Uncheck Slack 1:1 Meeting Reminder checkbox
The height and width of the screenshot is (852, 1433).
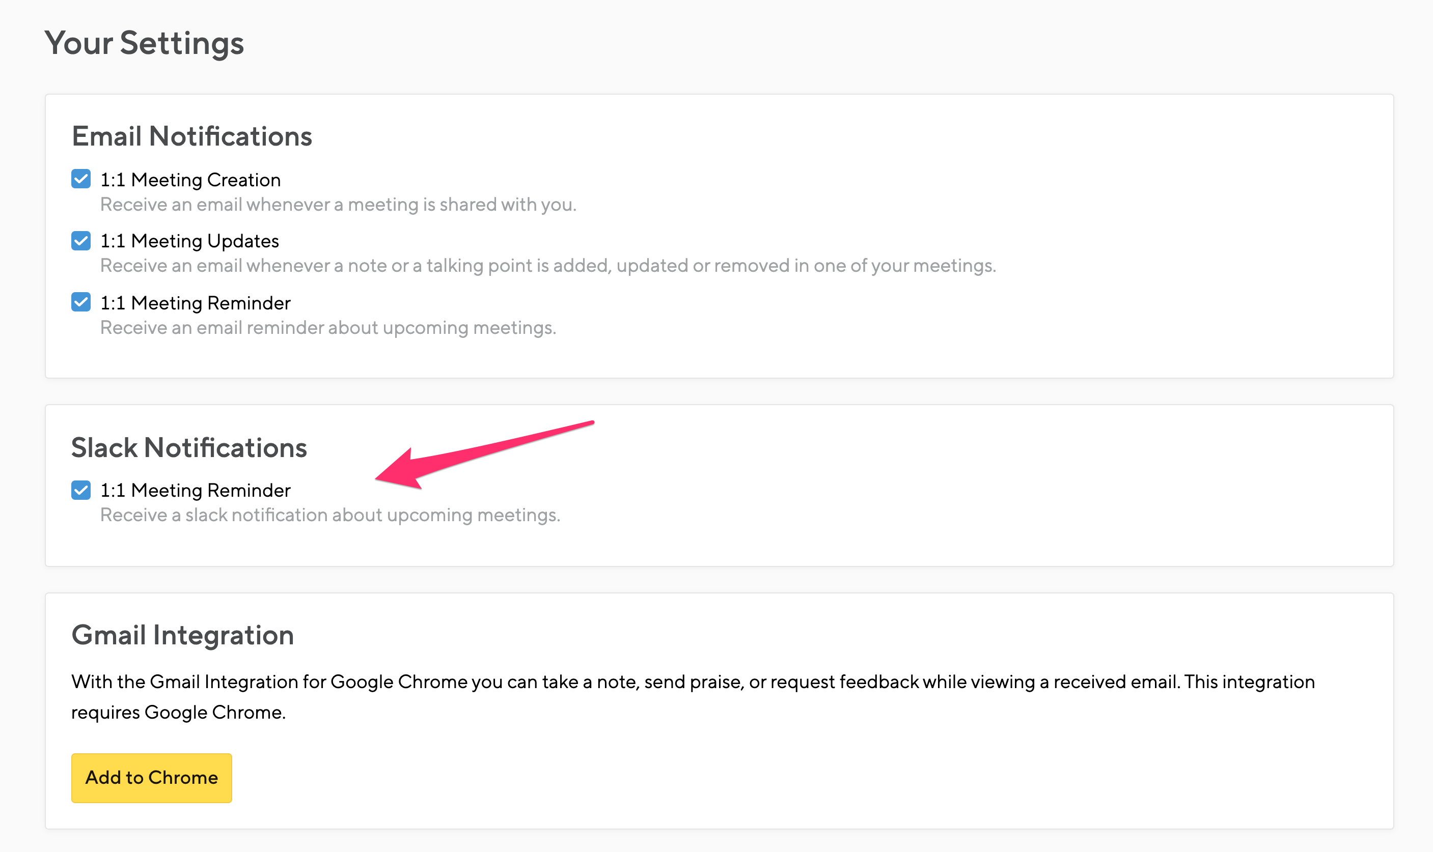(81, 490)
